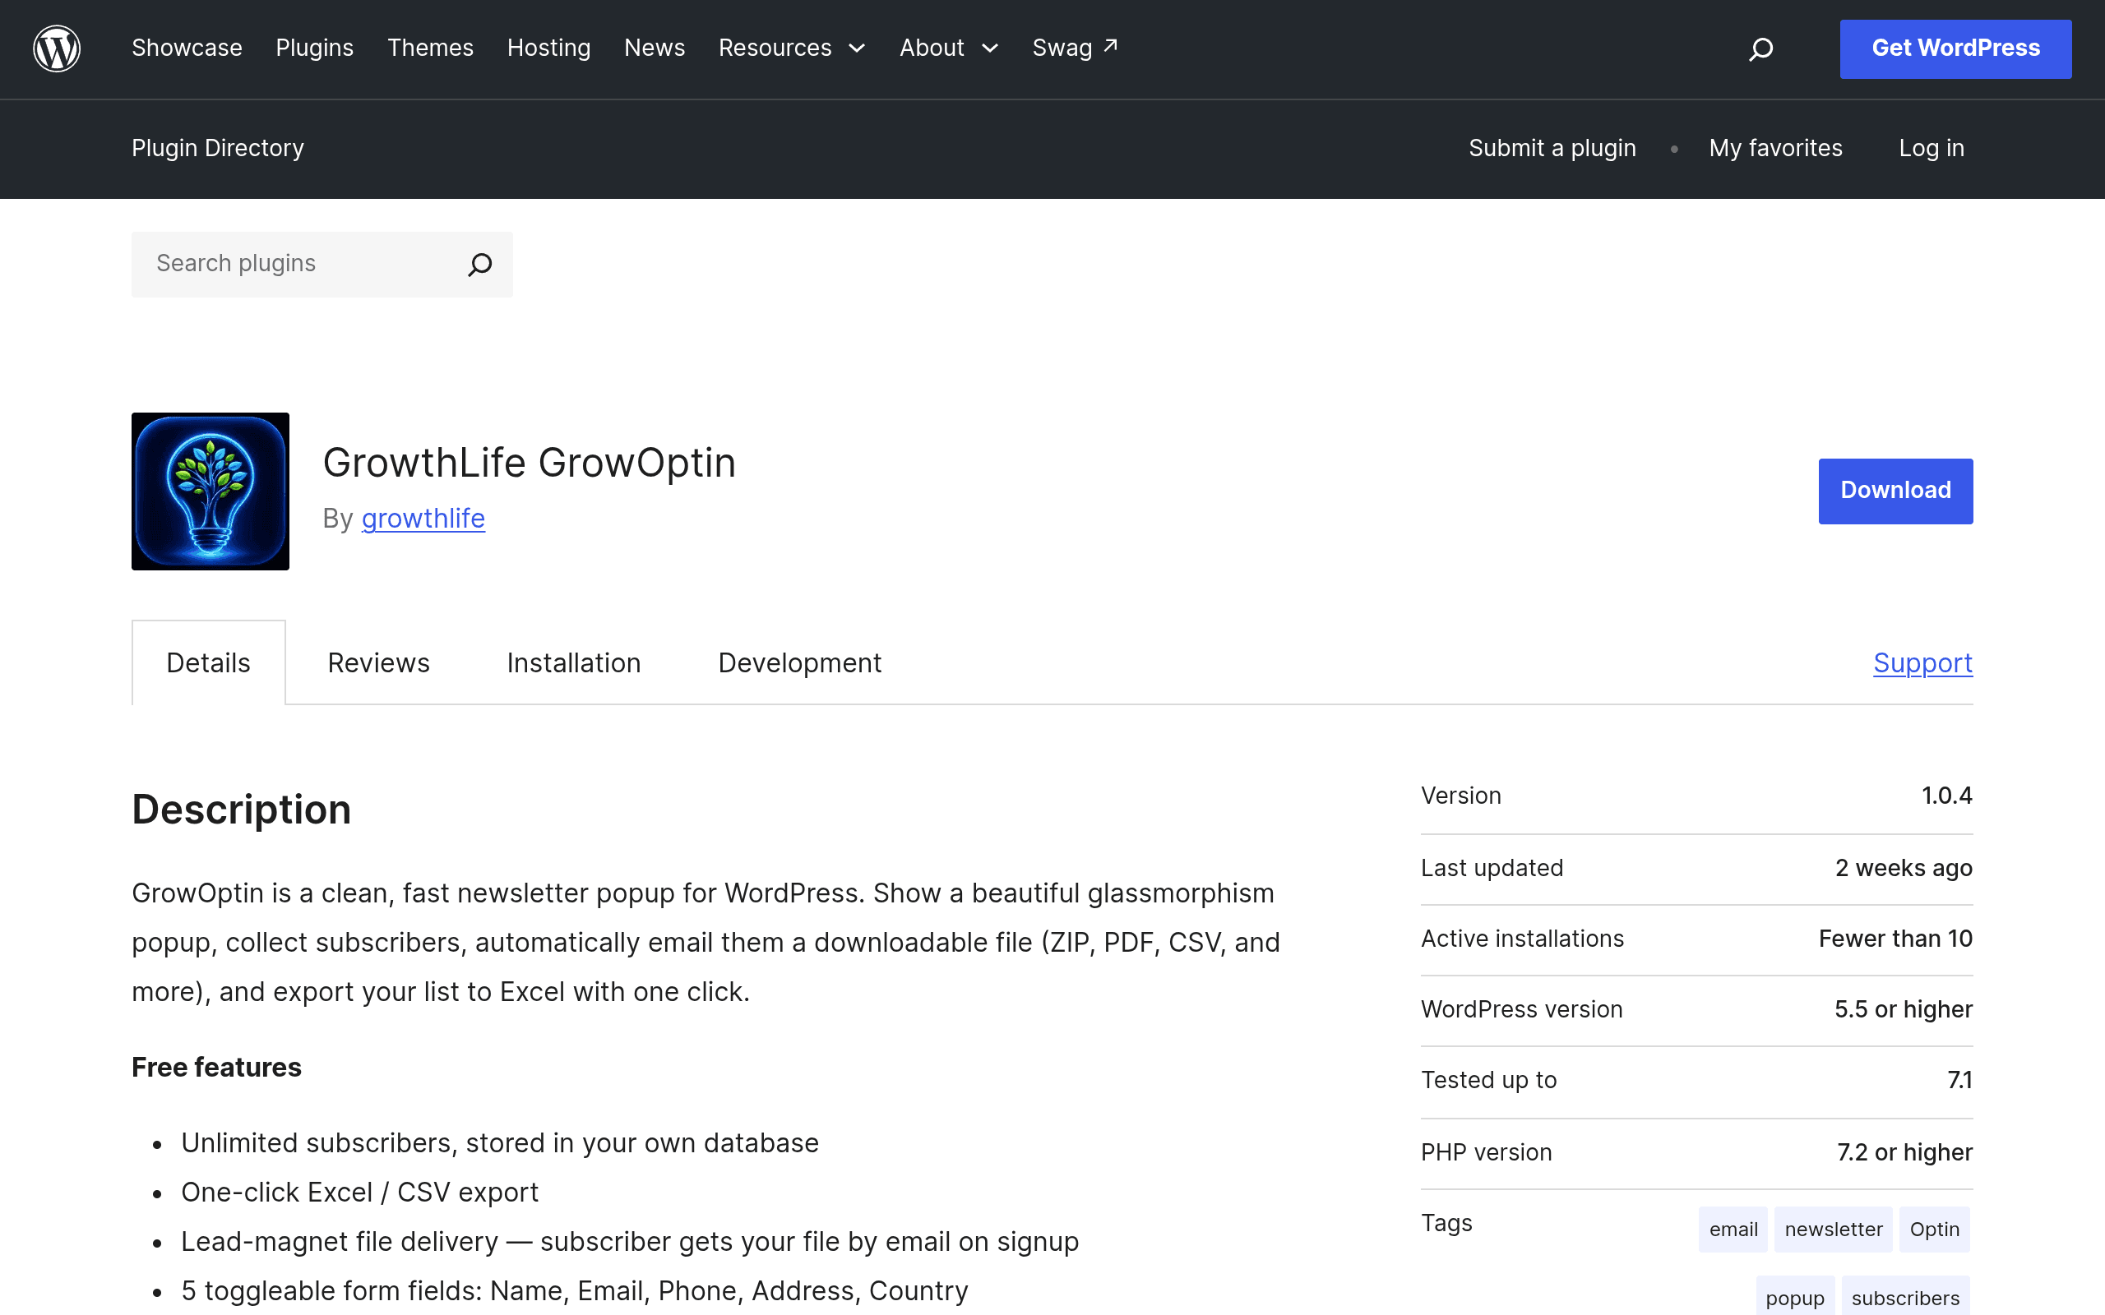Click the email tag

(x=1733, y=1229)
